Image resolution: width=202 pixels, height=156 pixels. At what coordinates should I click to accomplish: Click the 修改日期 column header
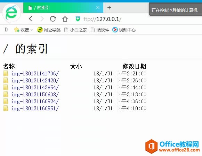pos(134,67)
